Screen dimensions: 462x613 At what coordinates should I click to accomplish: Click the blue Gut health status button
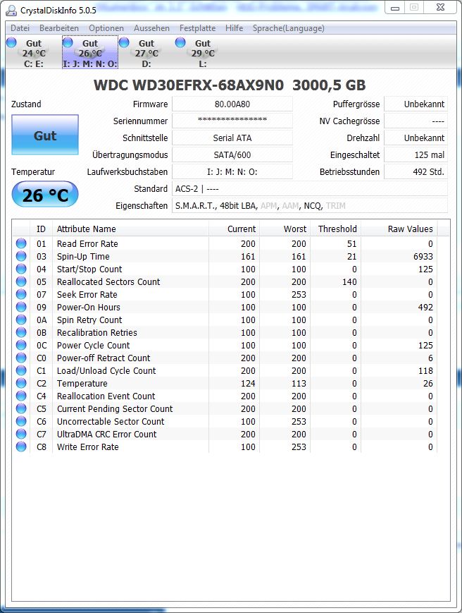(45, 135)
